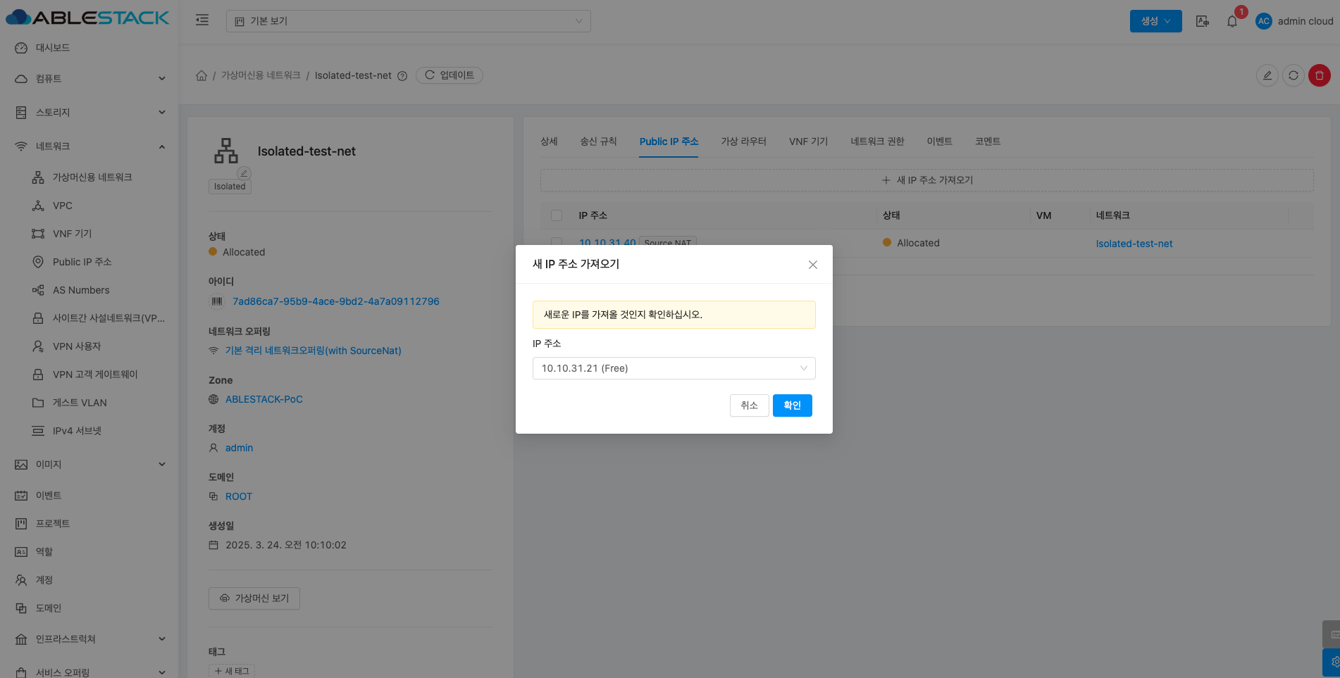Screen dimensions: 1340x678
Task: Select VPC in the sidebar
Action: pyautogui.click(x=63, y=206)
